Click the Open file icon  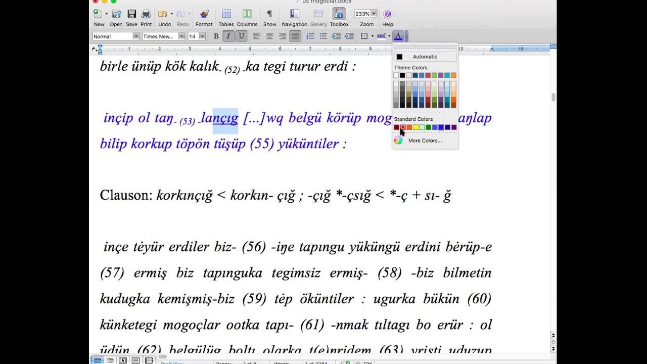tap(116, 14)
